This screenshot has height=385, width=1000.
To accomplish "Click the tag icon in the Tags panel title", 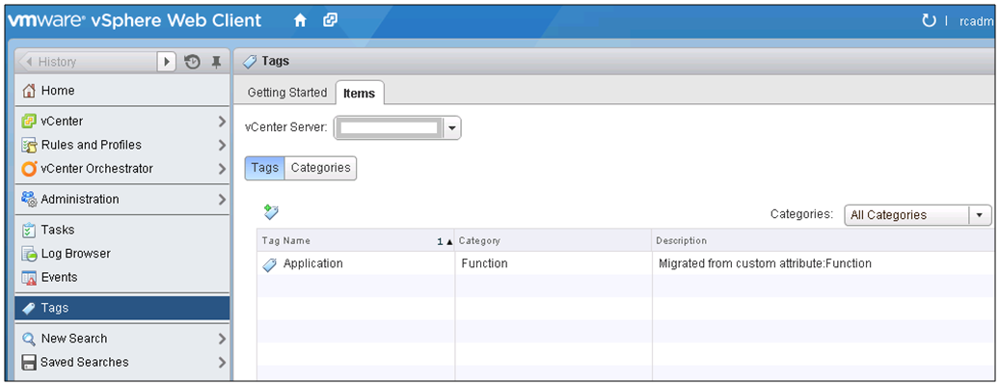I will point(250,62).
